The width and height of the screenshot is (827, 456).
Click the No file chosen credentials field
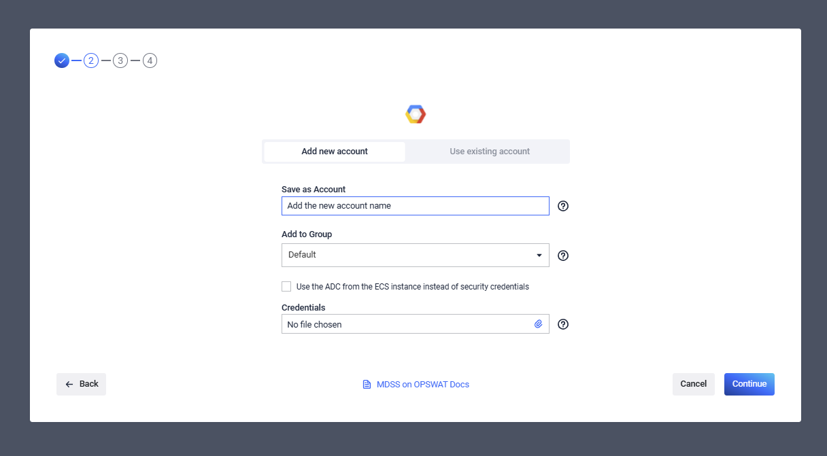click(x=405, y=324)
